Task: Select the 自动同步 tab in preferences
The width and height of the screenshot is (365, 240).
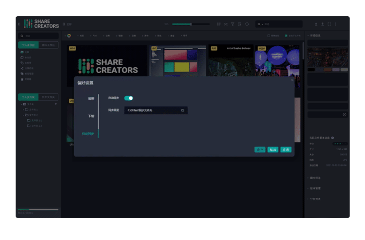Action: click(88, 134)
